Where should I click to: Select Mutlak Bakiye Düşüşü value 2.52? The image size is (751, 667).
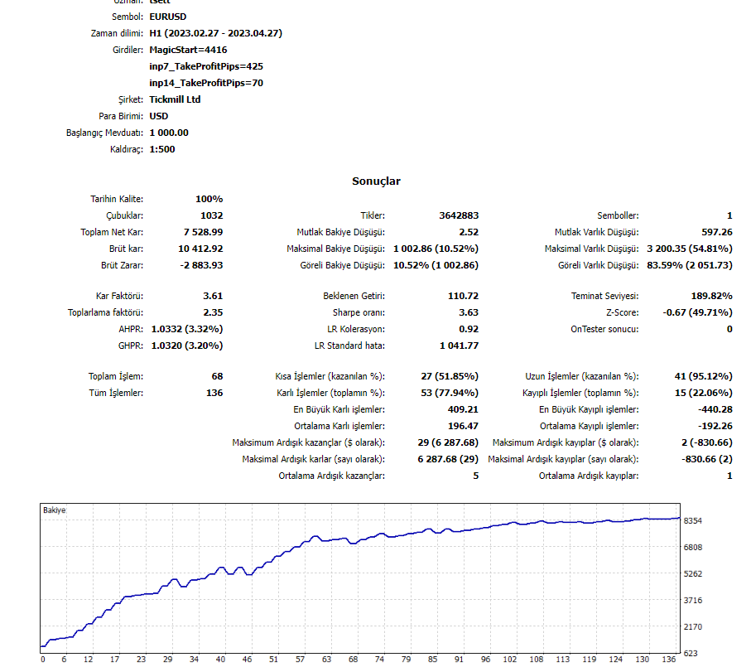[x=469, y=232]
